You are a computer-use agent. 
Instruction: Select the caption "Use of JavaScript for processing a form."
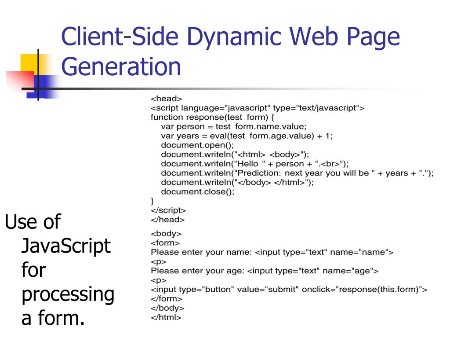click(x=60, y=270)
